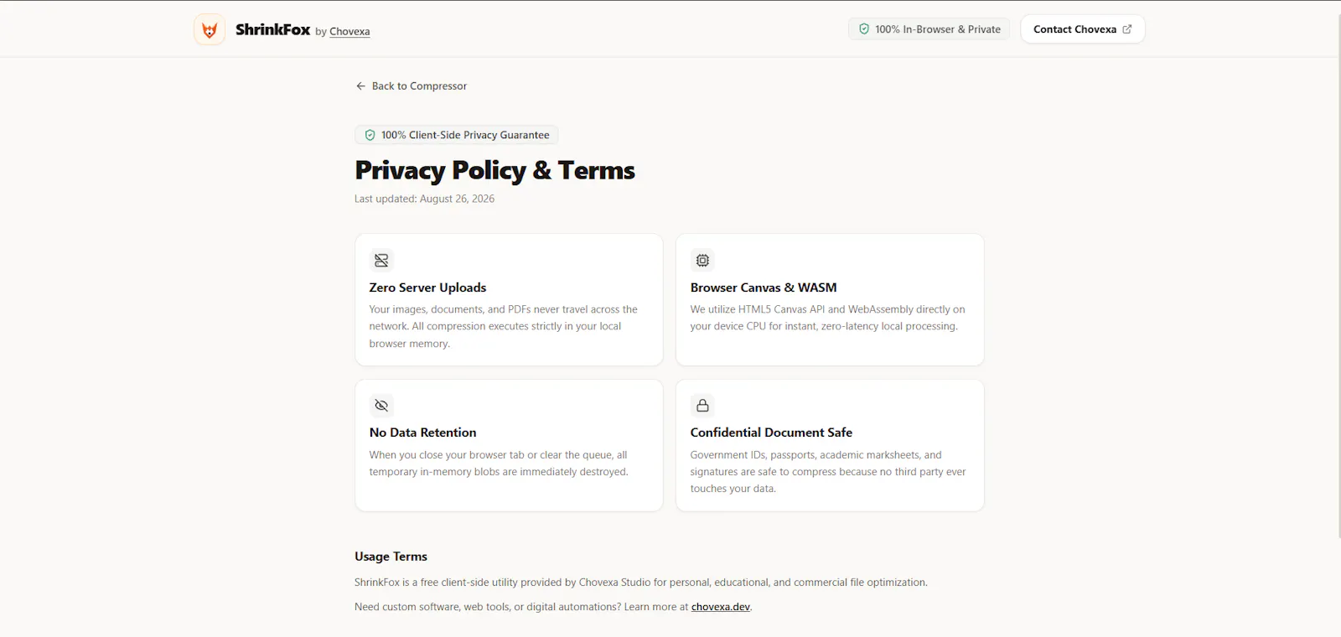The image size is (1341, 637).
Task: Click the No Data Retention crossed-eye icon
Action: (381, 406)
